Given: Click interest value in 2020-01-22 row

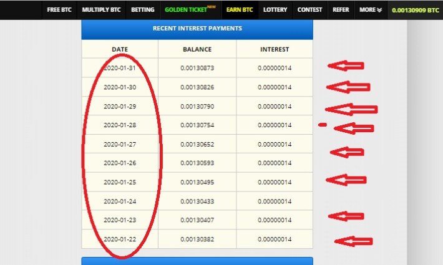Looking at the screenshot, I should click(x=275, y=239).
